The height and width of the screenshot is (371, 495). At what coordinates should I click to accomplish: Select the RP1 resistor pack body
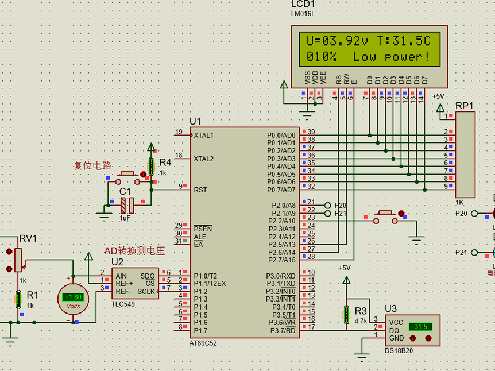click(465, 154)
